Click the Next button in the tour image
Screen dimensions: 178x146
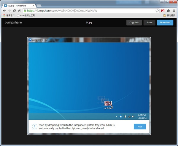[x=140, y=127]
